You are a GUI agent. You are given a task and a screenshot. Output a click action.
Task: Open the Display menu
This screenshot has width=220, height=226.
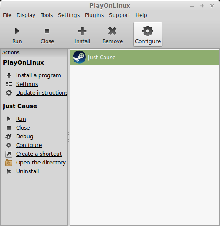[x=26, y=15]
